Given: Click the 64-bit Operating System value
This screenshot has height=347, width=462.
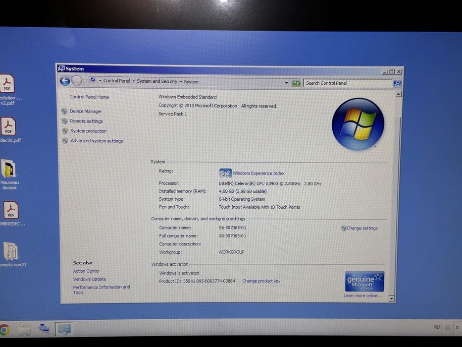Looking at the screenshot, I should (x=242, y=199).
